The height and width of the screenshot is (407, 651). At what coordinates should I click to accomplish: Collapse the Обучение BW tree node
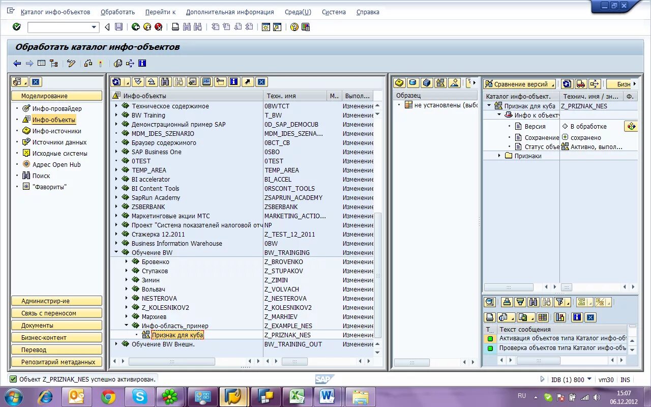[116, 252]
